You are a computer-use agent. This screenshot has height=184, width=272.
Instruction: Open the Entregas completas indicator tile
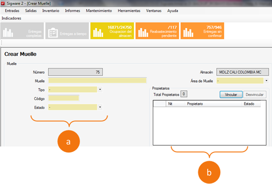click(x=22, y=31)
